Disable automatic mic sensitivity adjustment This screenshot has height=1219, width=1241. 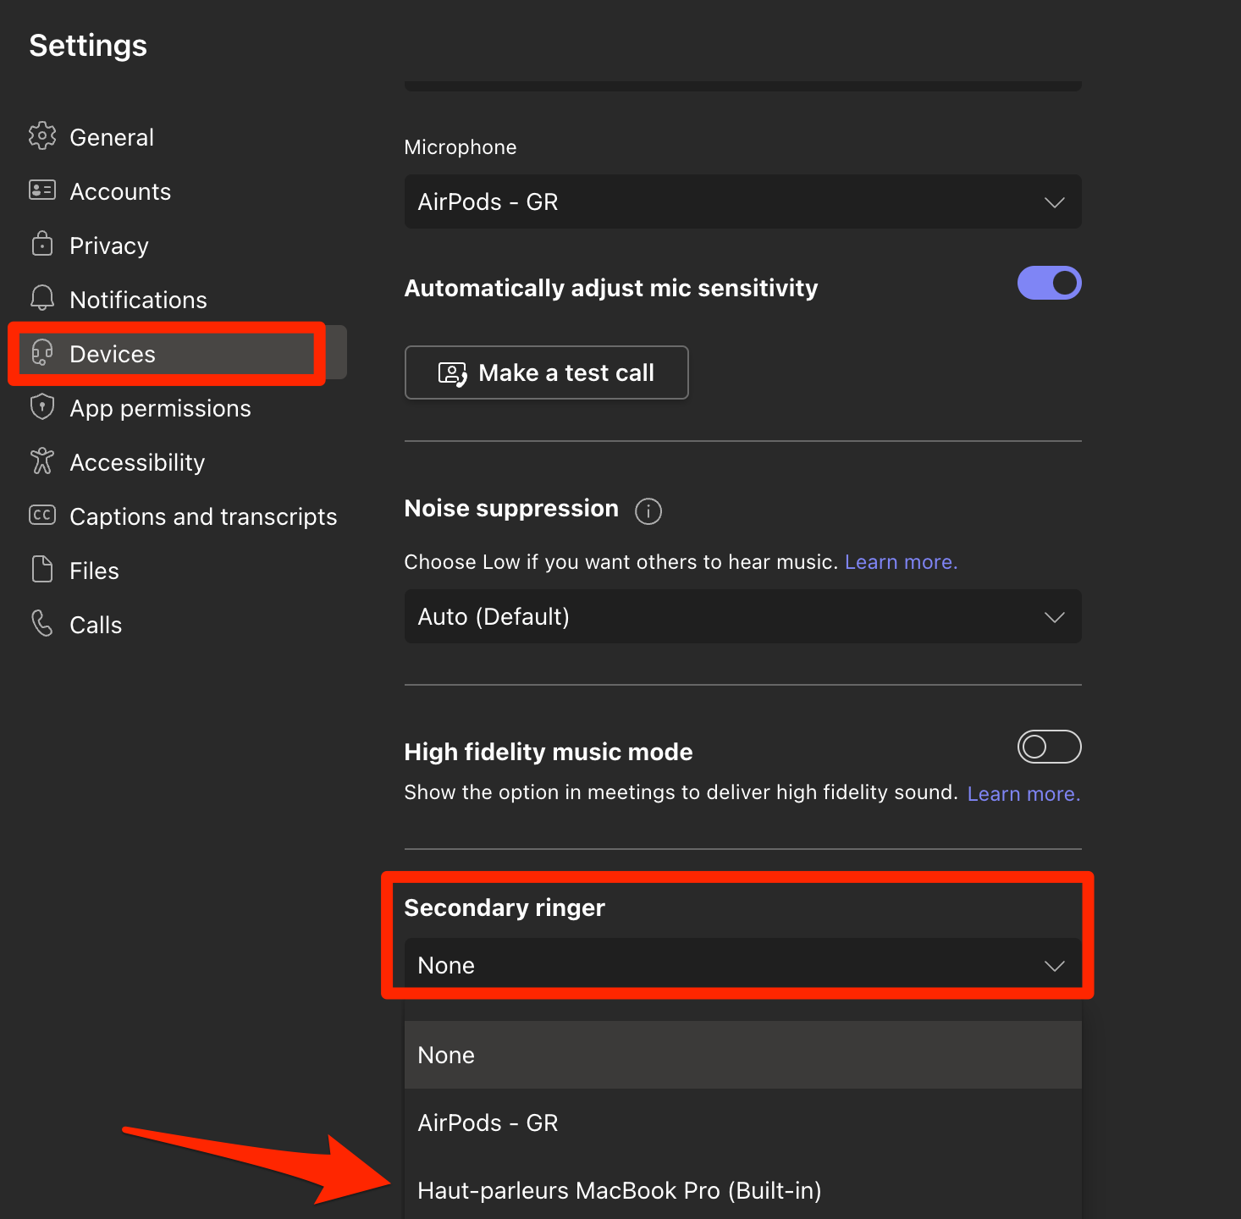[x=1049, y=284]
